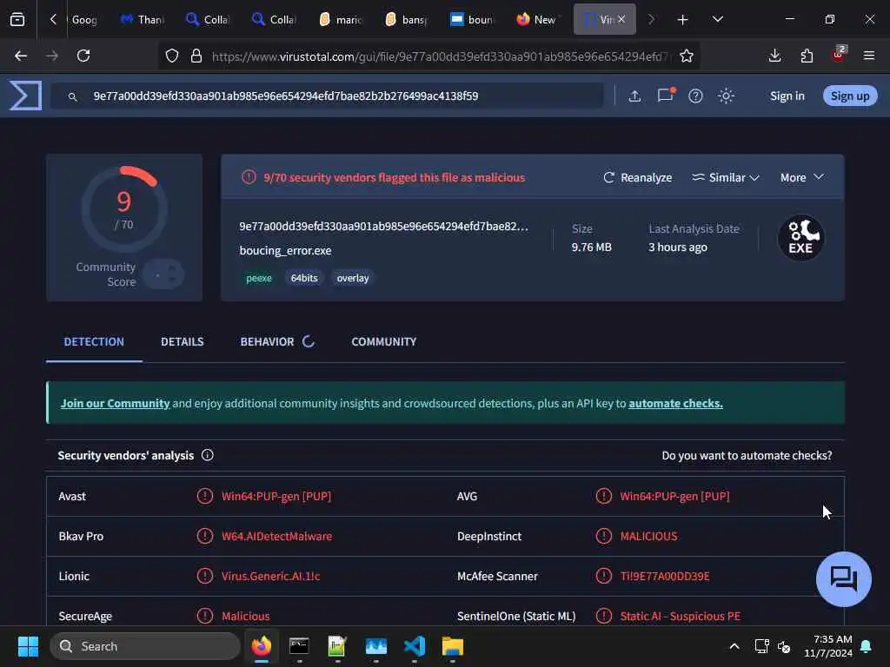Toggle the light/dark theme sun icon
Viewport: 890px width, 667px height.
[x=726, y=96]
